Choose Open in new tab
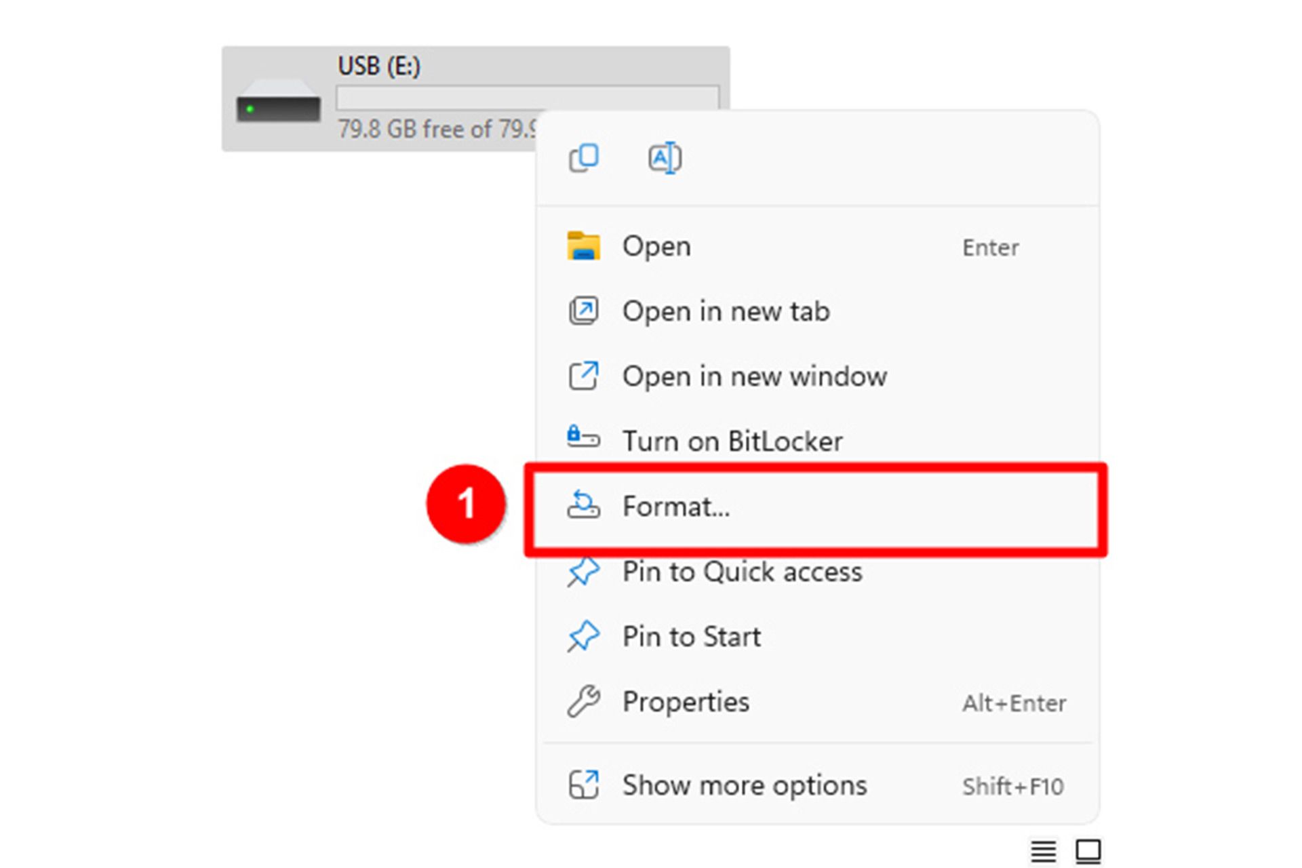 pyautogui.click(x=726, y=312)
